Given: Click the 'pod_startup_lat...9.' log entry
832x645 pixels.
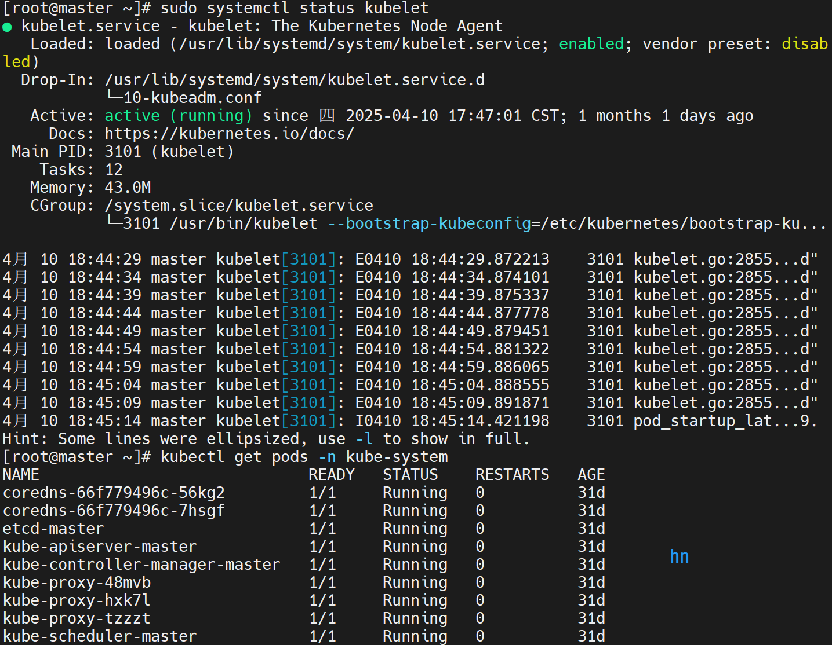Looking at the screenshot, I should click(x=725, y=420).
